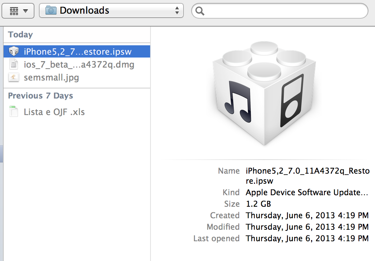
Task: Open the Downloads folder location popup
Action: point(111,10)
